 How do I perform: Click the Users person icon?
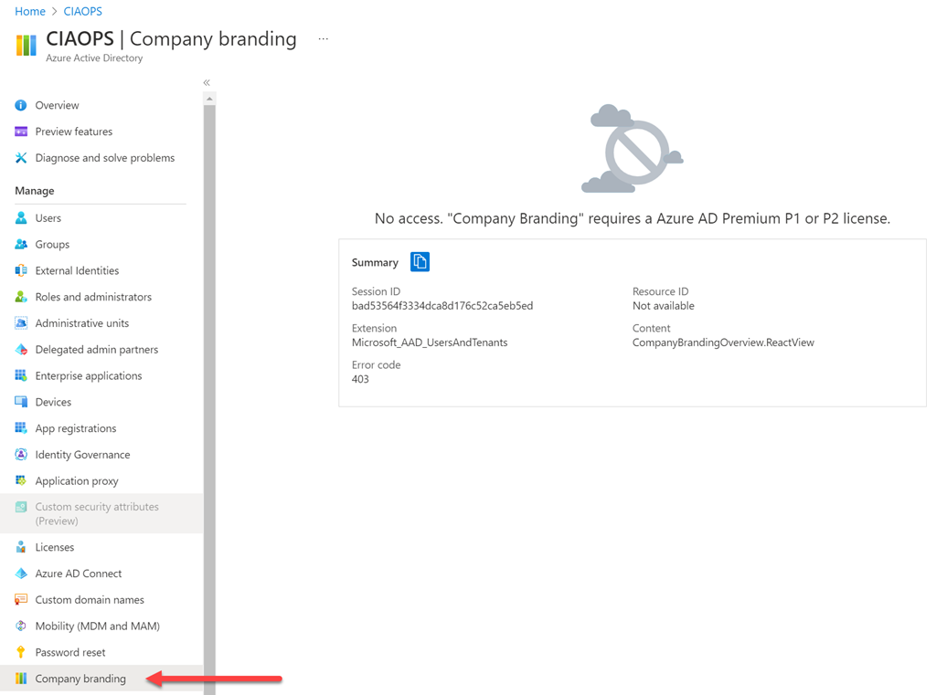21,218
